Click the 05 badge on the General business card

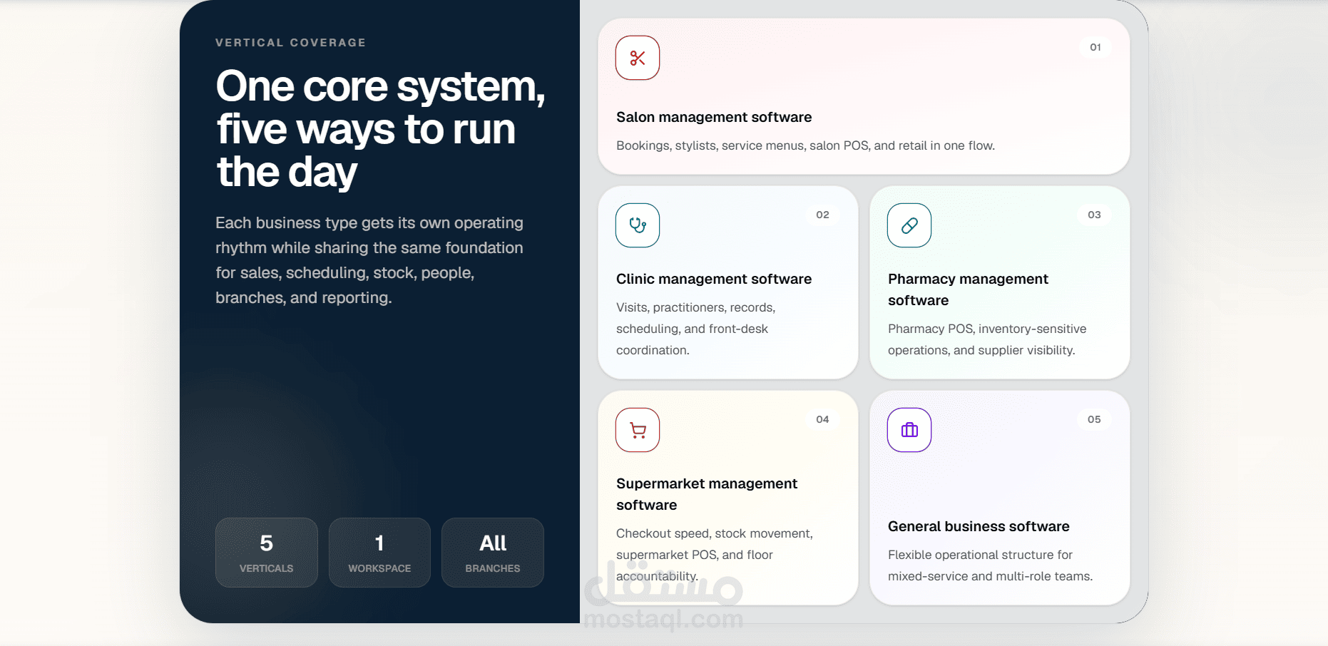pos(1094,419)
